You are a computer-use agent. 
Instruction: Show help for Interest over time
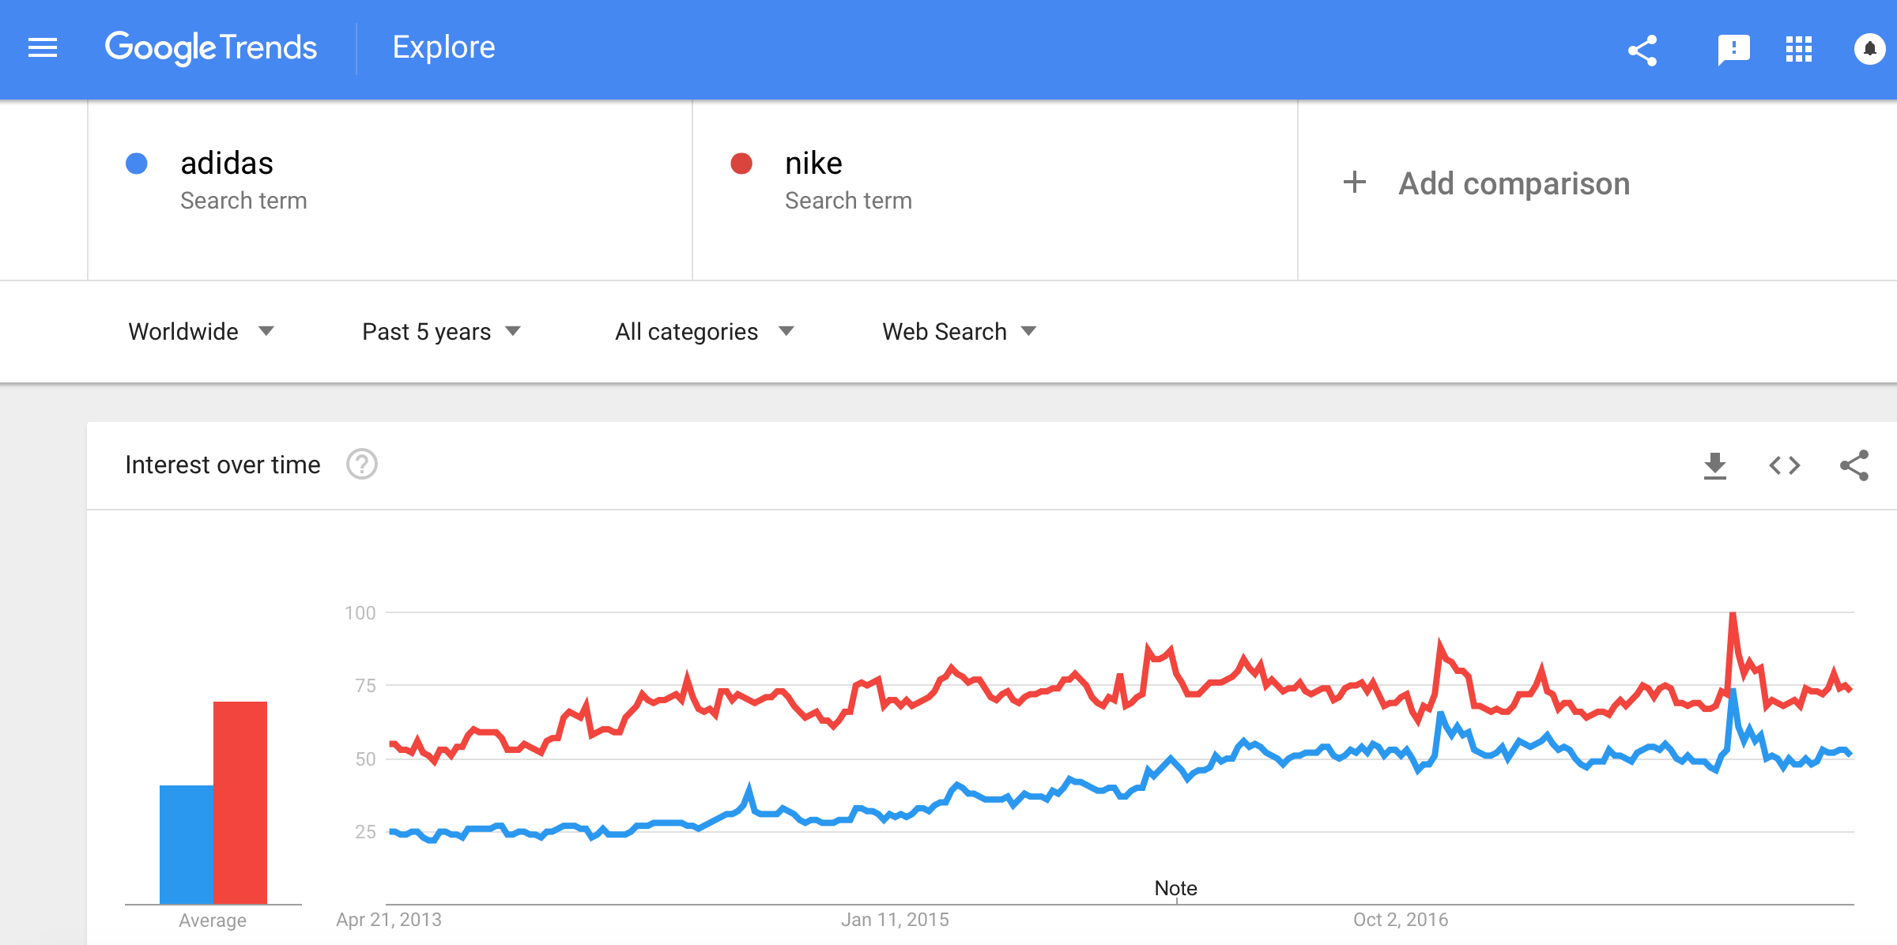tap(362, 465)
